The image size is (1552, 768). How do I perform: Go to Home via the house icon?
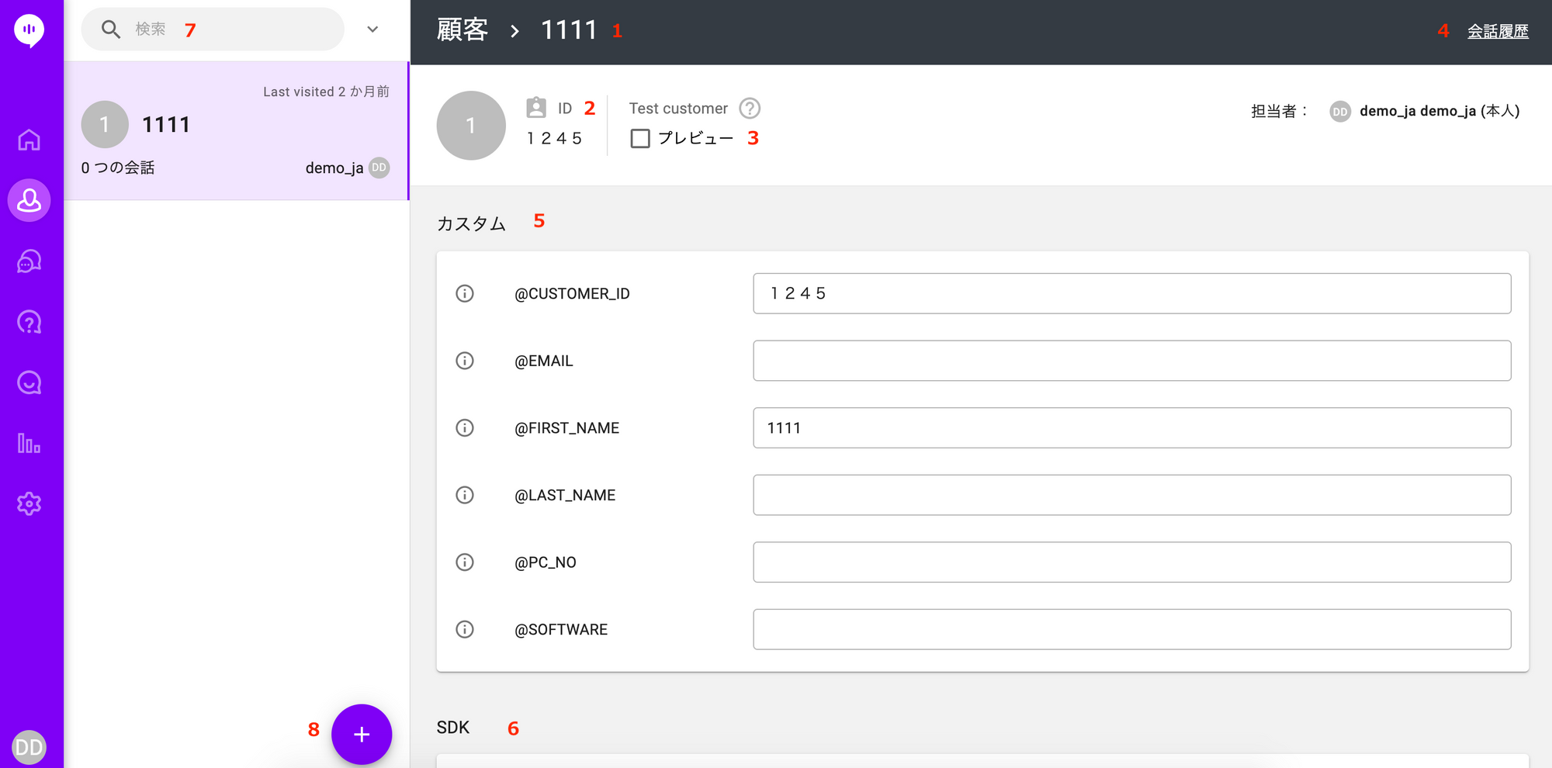tap(29, 140)
